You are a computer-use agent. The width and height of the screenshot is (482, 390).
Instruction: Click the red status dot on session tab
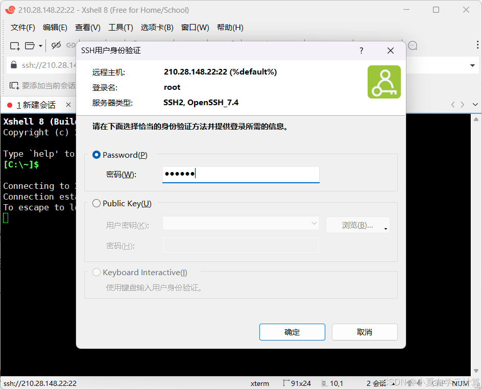10,106
